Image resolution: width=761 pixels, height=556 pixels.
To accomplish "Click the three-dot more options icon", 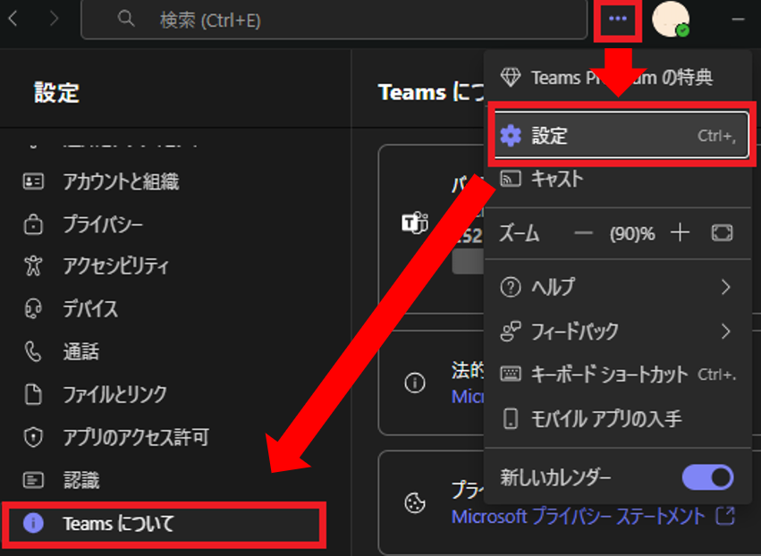I will point(618,20).
